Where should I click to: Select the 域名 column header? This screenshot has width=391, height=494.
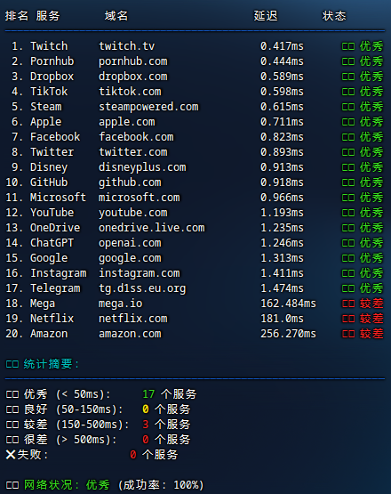(116, 16)
